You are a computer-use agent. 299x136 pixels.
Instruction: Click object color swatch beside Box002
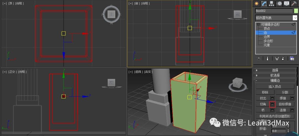[296, 11]
